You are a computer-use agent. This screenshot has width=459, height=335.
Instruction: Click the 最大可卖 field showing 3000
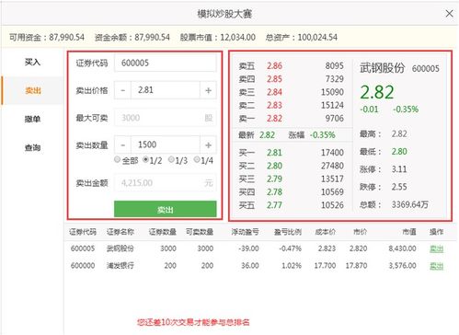coord(166,118)
